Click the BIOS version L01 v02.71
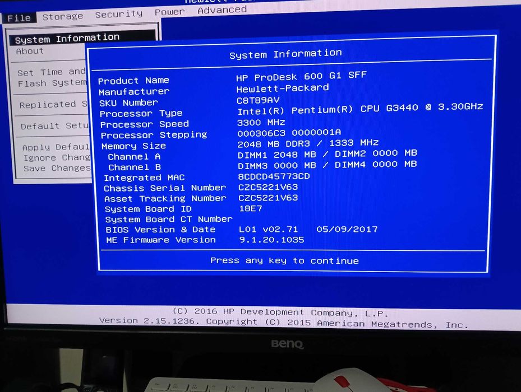The height and width of the screenshot is (392, 521). tap(269, 229)
